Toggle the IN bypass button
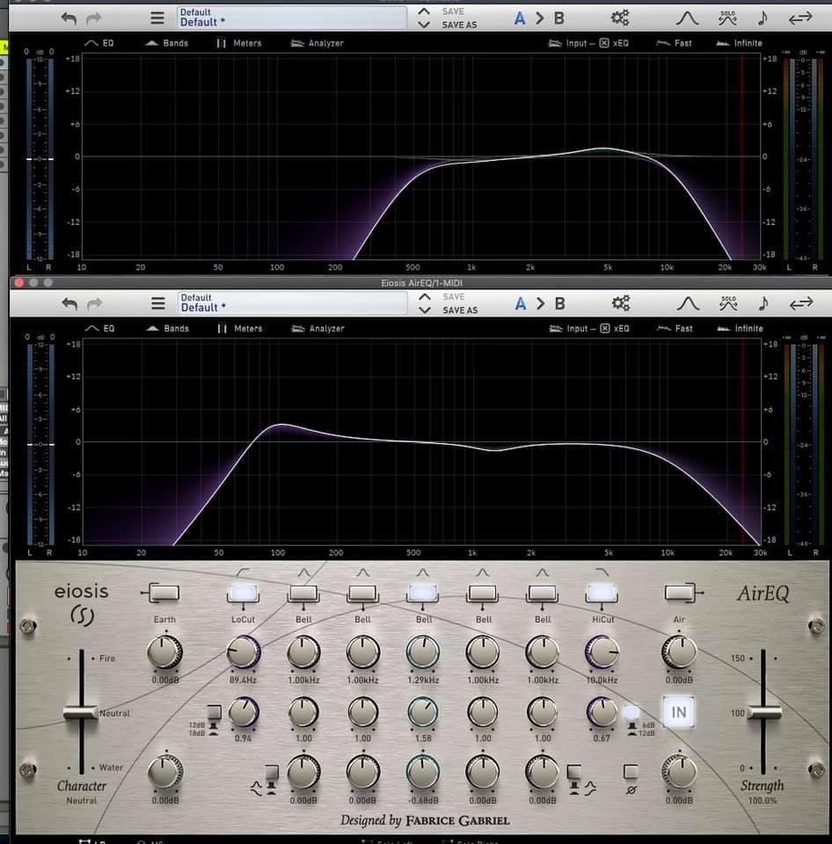Screen dimensions: 832x844 [678, 712]
